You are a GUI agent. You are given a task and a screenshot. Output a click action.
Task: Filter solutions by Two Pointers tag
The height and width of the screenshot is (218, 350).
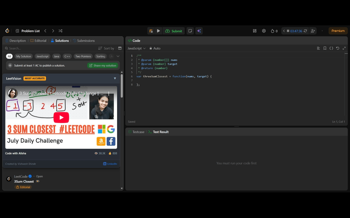[83, 56]
